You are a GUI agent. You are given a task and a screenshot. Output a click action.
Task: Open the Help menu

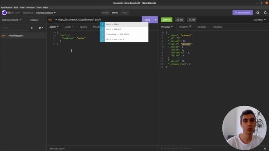coord(45,8)
